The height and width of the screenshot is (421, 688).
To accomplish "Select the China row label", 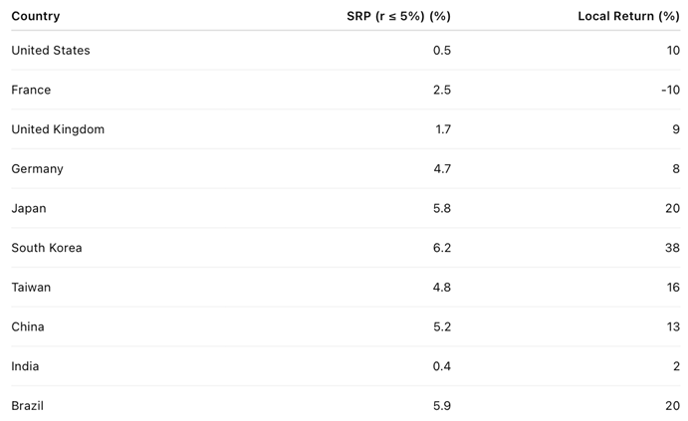I will (28, 326).
